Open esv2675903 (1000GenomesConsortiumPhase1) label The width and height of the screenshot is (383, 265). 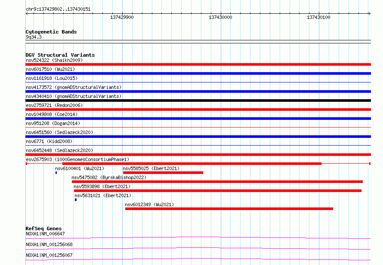[x=77, y=159]
